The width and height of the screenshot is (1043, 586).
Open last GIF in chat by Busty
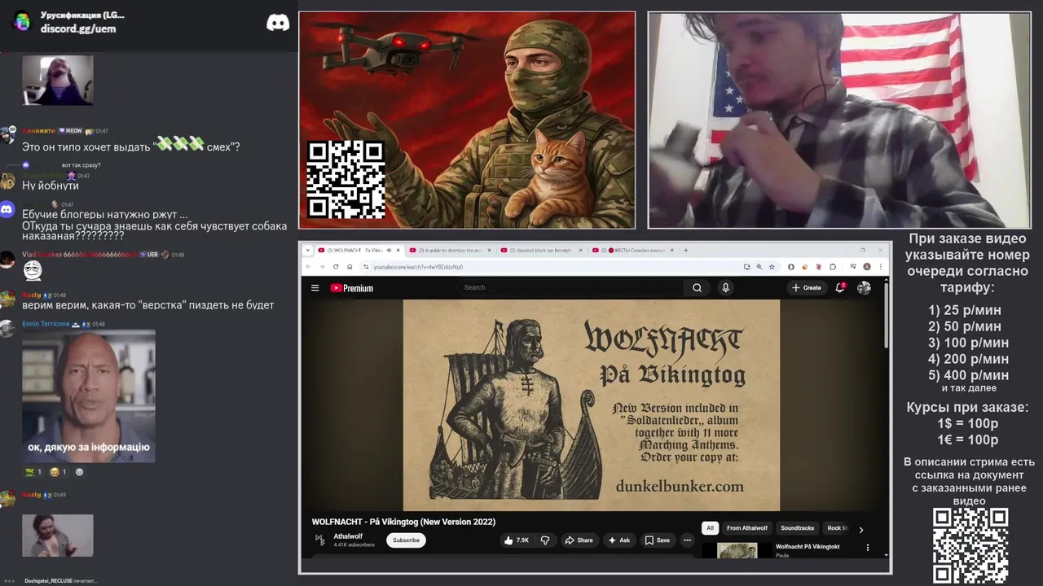click(58, 536)
